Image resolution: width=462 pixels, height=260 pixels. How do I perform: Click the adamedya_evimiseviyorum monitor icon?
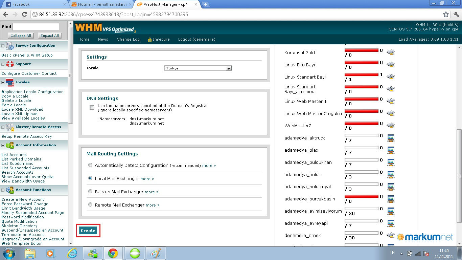tap(391, 211)
